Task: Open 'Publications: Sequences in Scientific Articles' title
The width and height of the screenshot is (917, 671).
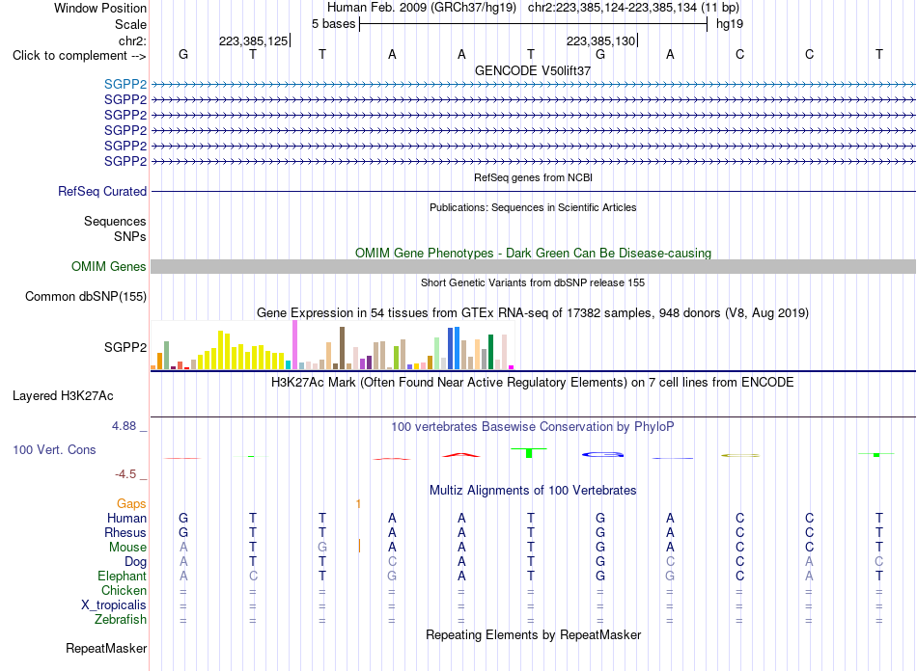Action: coord(533,207)
